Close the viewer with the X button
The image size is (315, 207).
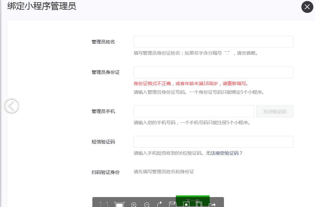click(x=307, y=7)
